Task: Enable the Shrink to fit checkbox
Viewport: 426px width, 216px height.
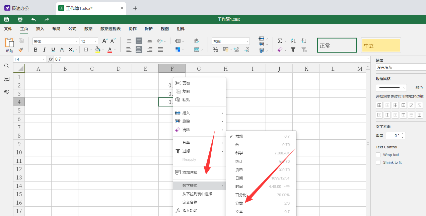Action: point(378,162)
